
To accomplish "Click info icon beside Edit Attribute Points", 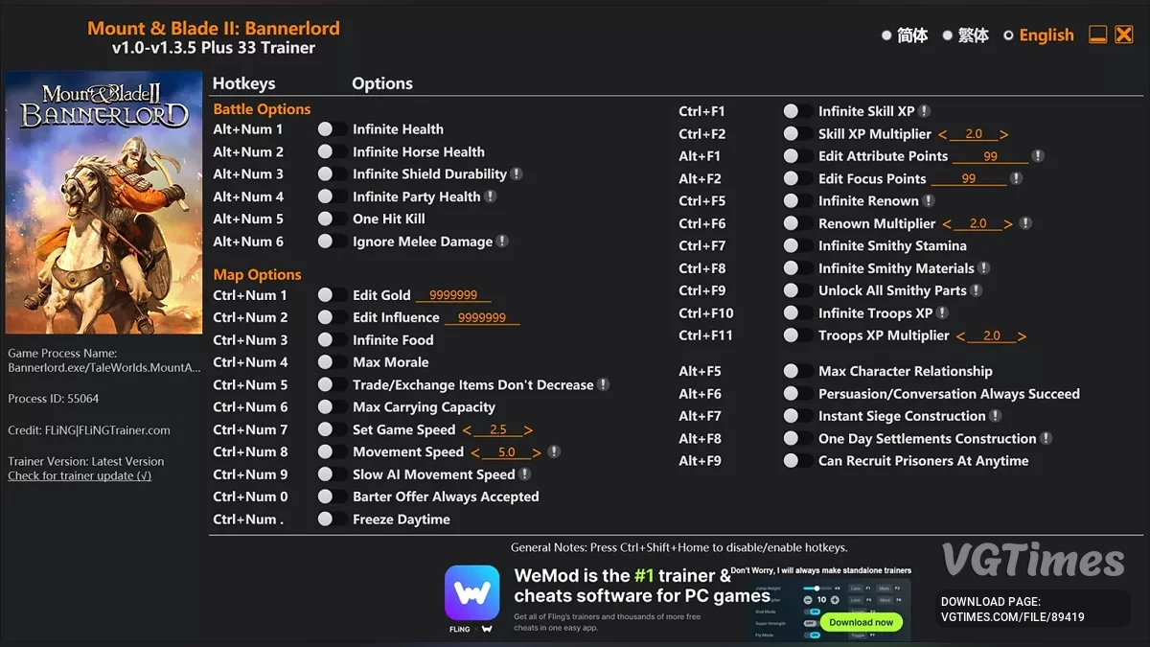I will click(1038, 156).
